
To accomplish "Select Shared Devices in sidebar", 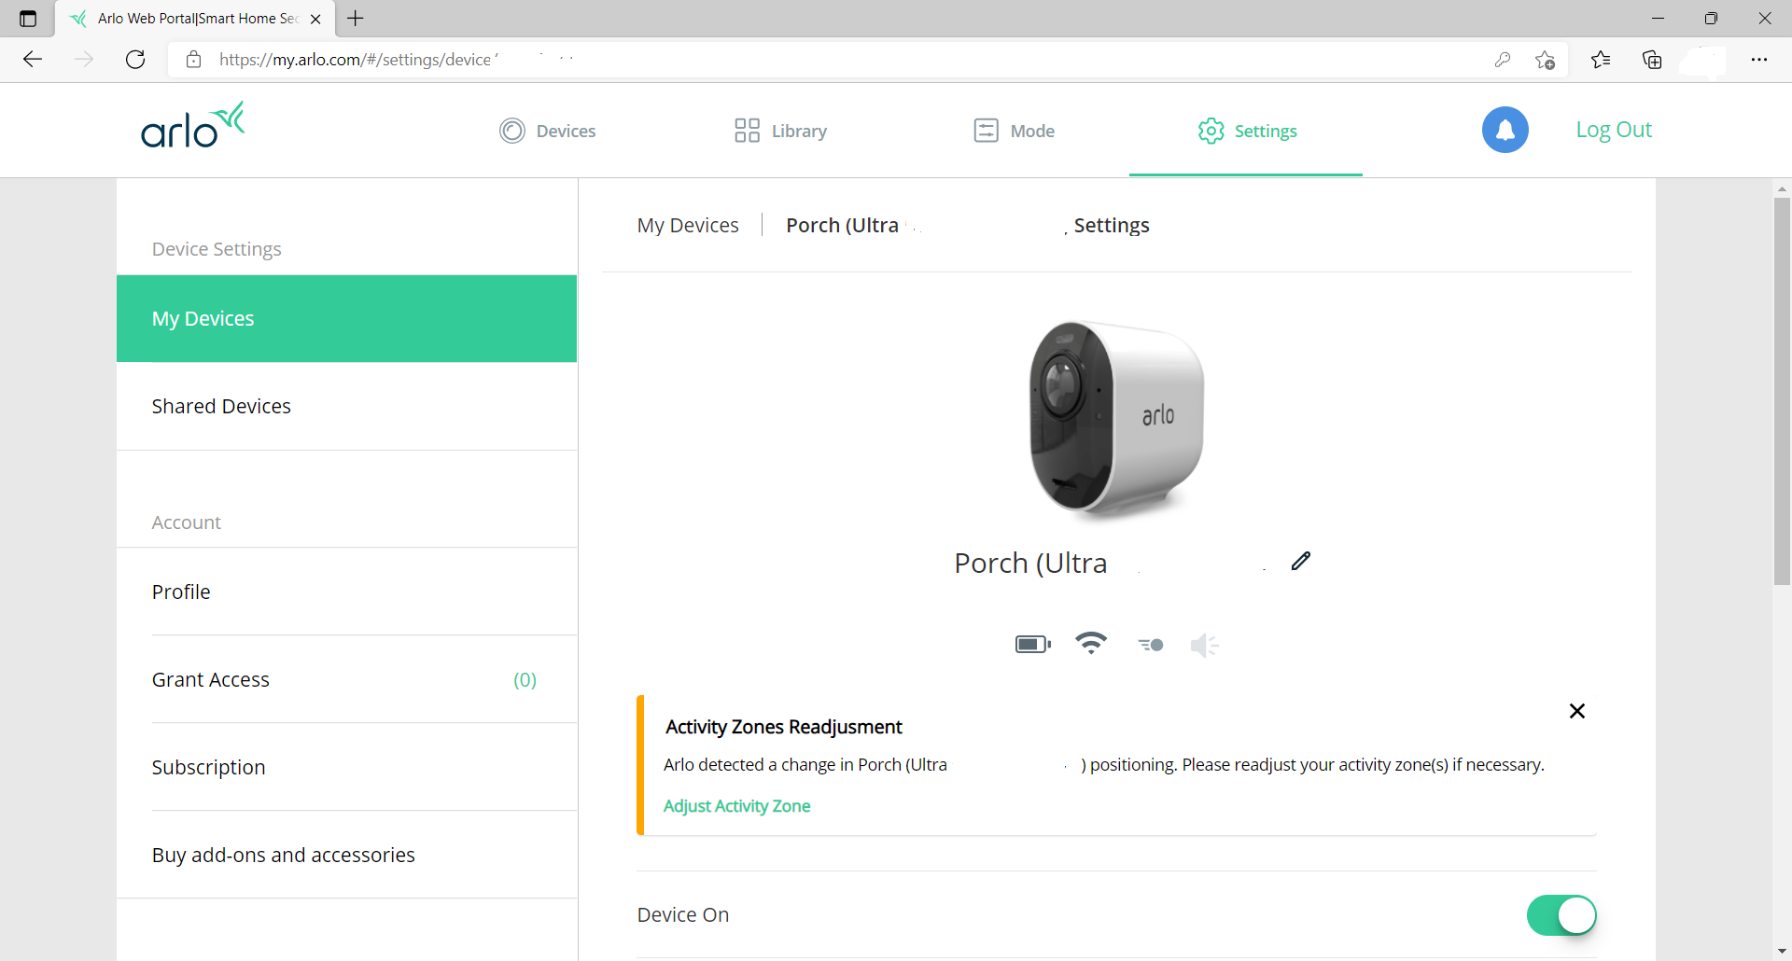I will click(x=221, y=407).
